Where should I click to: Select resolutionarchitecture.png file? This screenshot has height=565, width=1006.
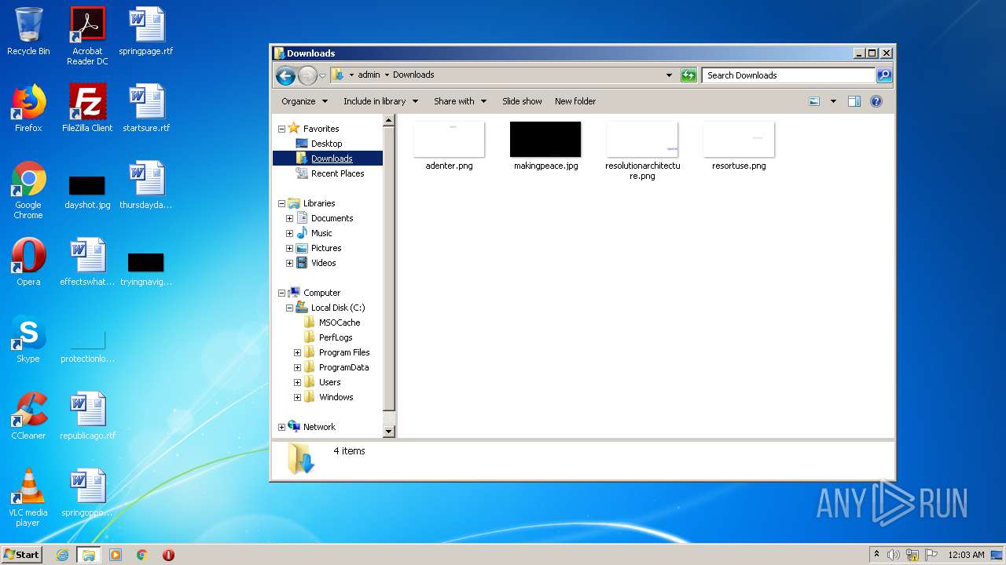pos(642,151)
